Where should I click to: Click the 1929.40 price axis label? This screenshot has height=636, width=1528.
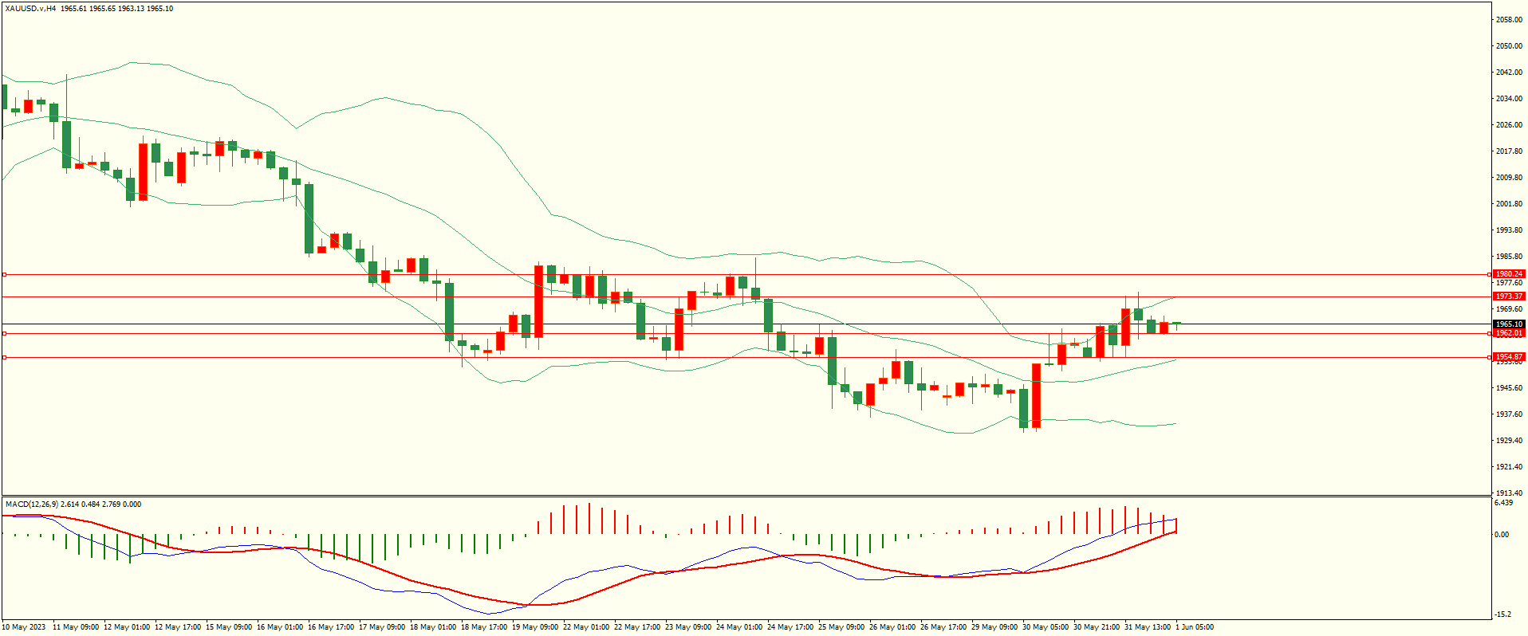pyautogui.click(x=1509, y=441)
